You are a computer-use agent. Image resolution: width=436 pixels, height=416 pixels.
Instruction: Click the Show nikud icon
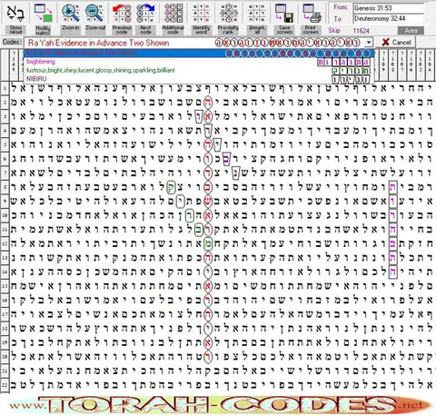(x=15, y=14)
